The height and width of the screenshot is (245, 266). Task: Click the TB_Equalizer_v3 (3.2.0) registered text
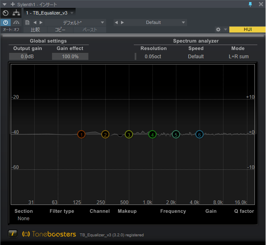coord(112,235)
